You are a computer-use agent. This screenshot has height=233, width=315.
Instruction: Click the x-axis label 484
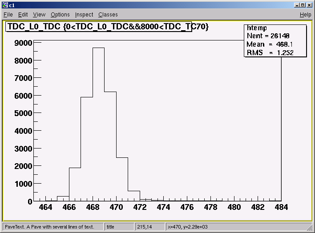point(282,207)
